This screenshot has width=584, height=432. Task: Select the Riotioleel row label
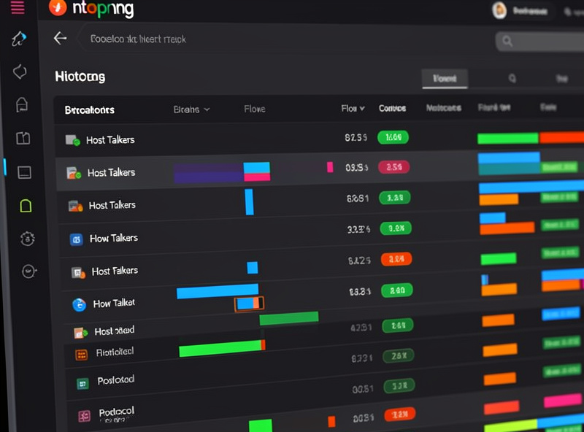coord(115,352)
